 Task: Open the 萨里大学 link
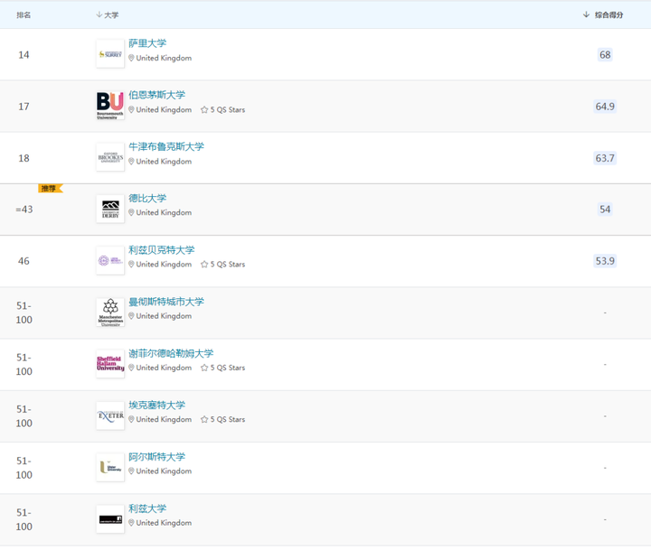[147, 43]
